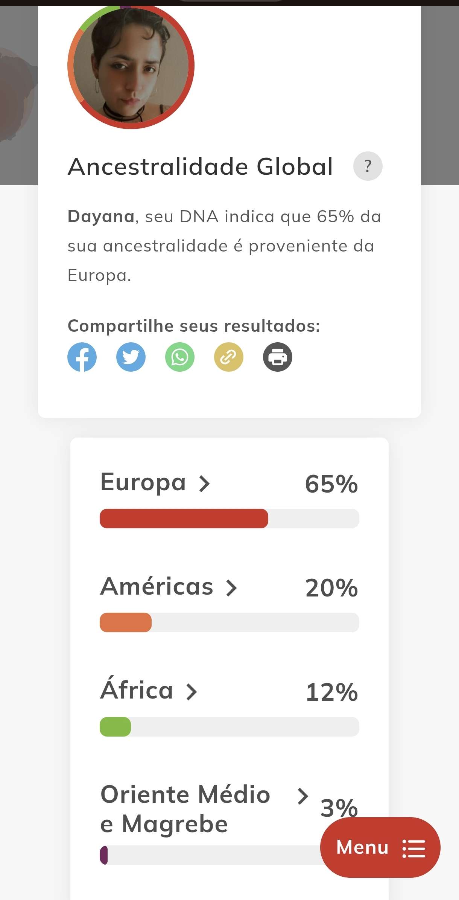Viewport: 459px width, 900px height.
Task: Click the red Europa progress bar
Action: (184, 519)
